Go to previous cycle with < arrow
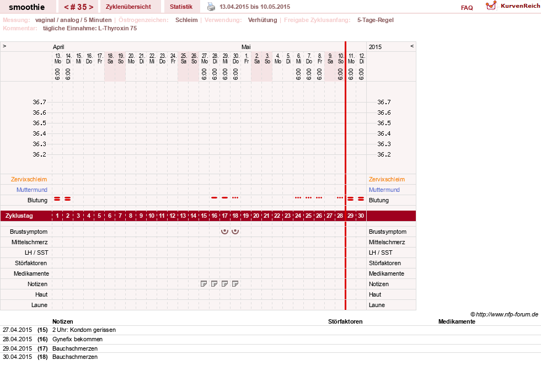This screenshot has width=541, height=376. coord(66,7)
